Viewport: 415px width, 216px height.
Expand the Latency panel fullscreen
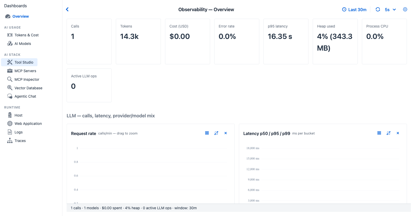389,133
